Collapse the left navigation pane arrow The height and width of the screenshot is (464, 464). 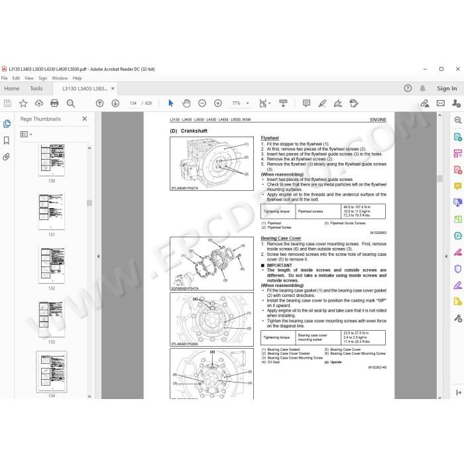click(x=98, y=257)
